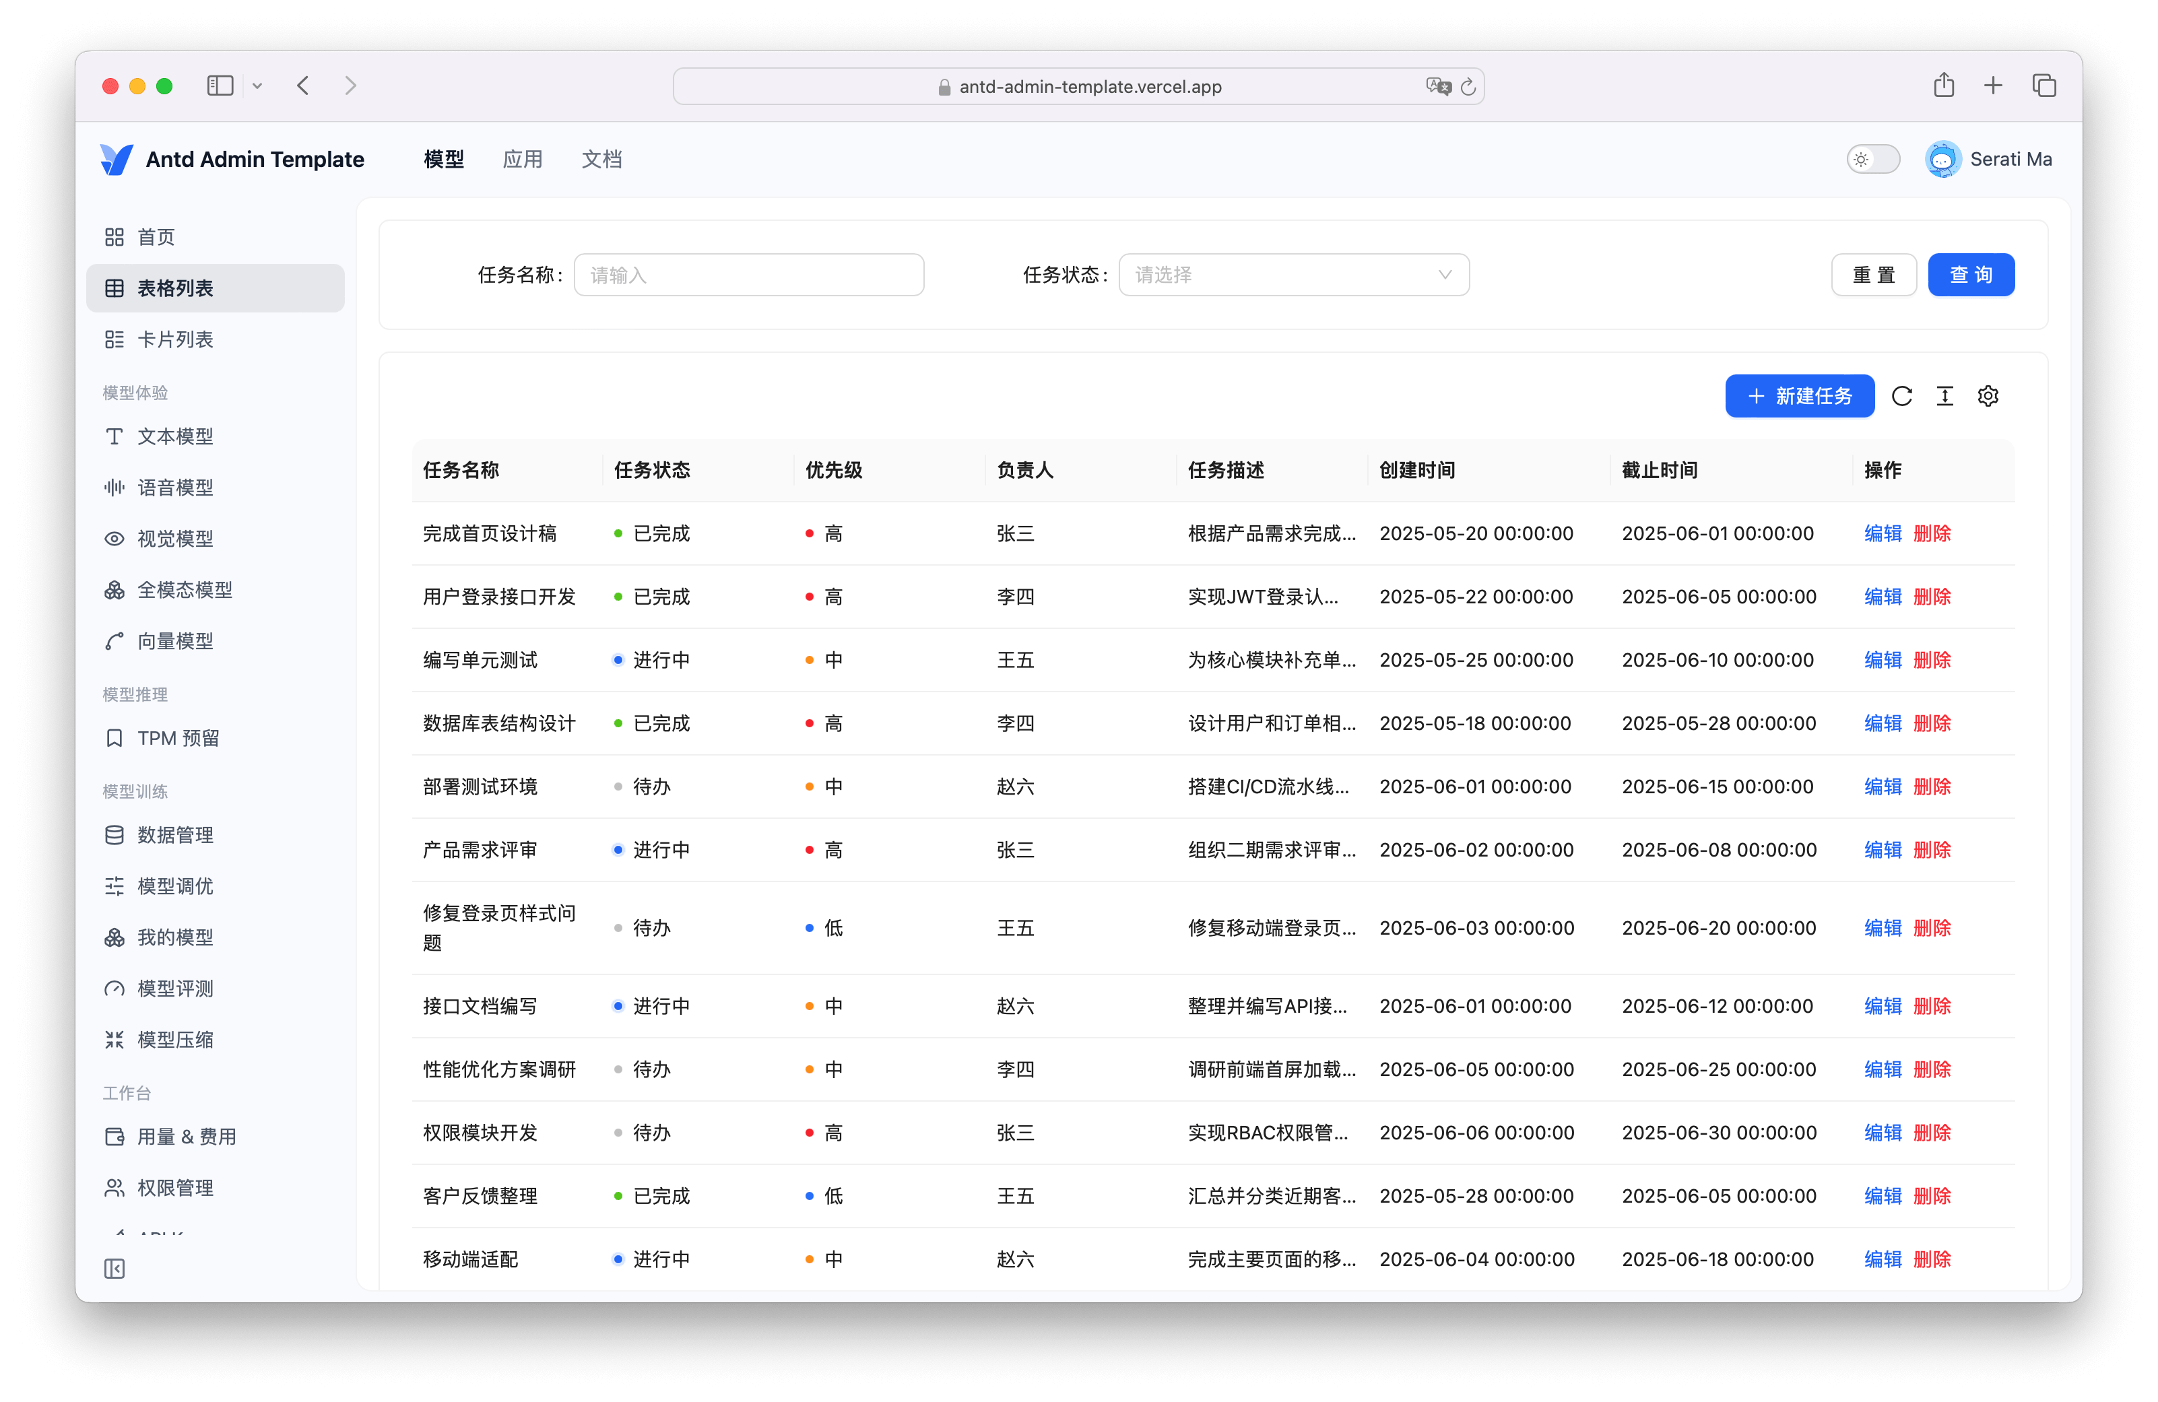Screen dimensions: 2158x1402
Task: Go forward with Safari forward arrow
Action: 351,86
